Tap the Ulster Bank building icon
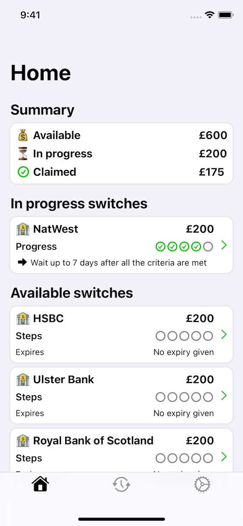243x526 pixels. click(x=23, y=380)
